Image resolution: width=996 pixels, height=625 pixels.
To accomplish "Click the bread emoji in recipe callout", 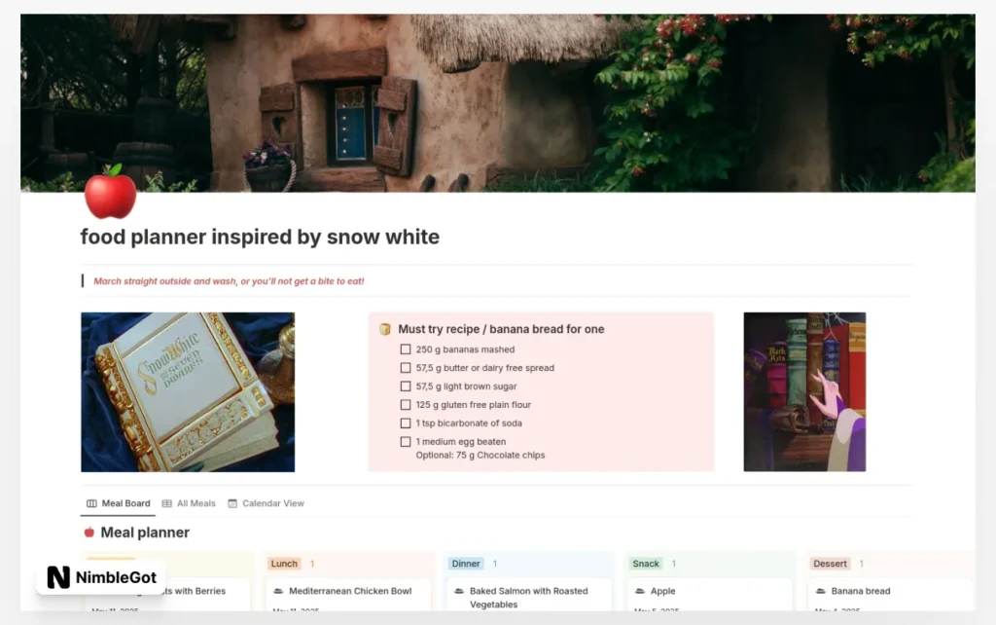I will tap(385, 329).
